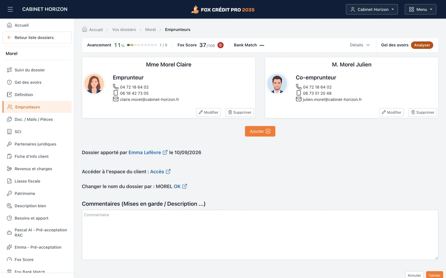Click Ajouter to add a borrower
The width and height of the screenshot is (446, 278).
260,131
